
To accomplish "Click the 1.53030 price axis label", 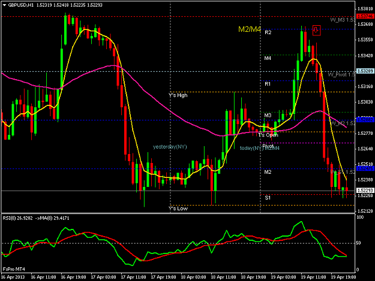I will pos(365,102).
